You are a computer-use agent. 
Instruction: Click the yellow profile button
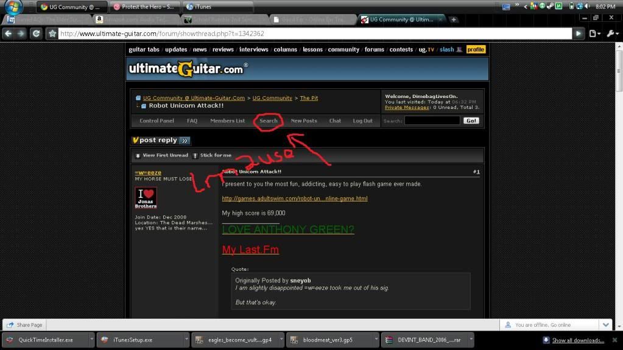tap(476, 50)
